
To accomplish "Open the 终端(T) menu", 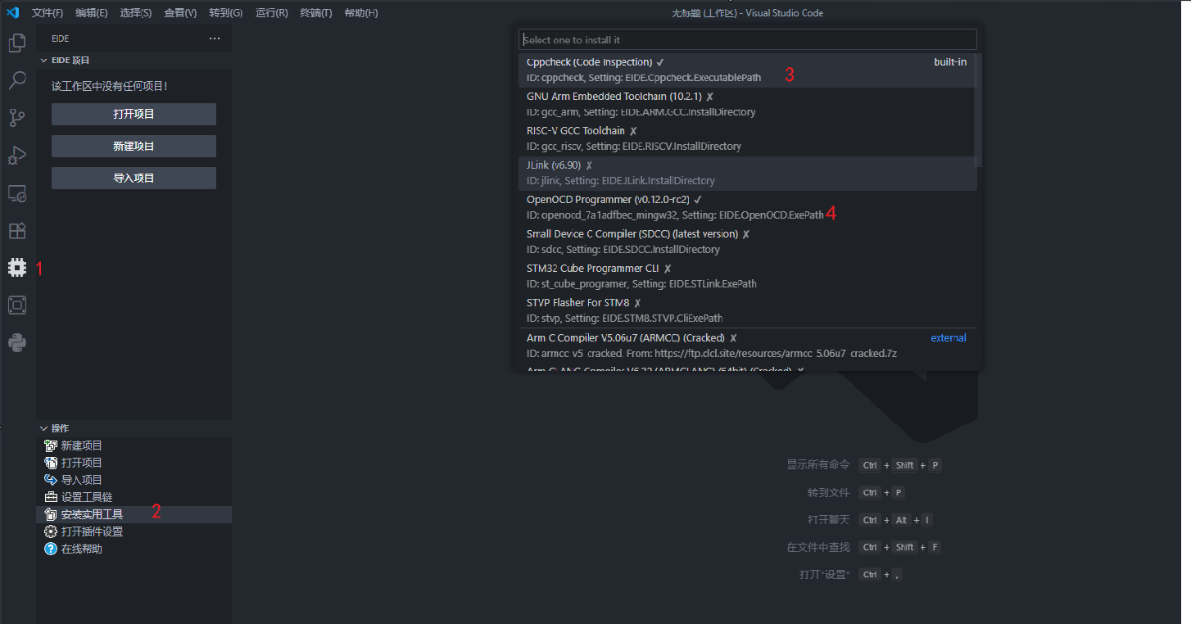I will pyautogui.click(x=316, y=13).
